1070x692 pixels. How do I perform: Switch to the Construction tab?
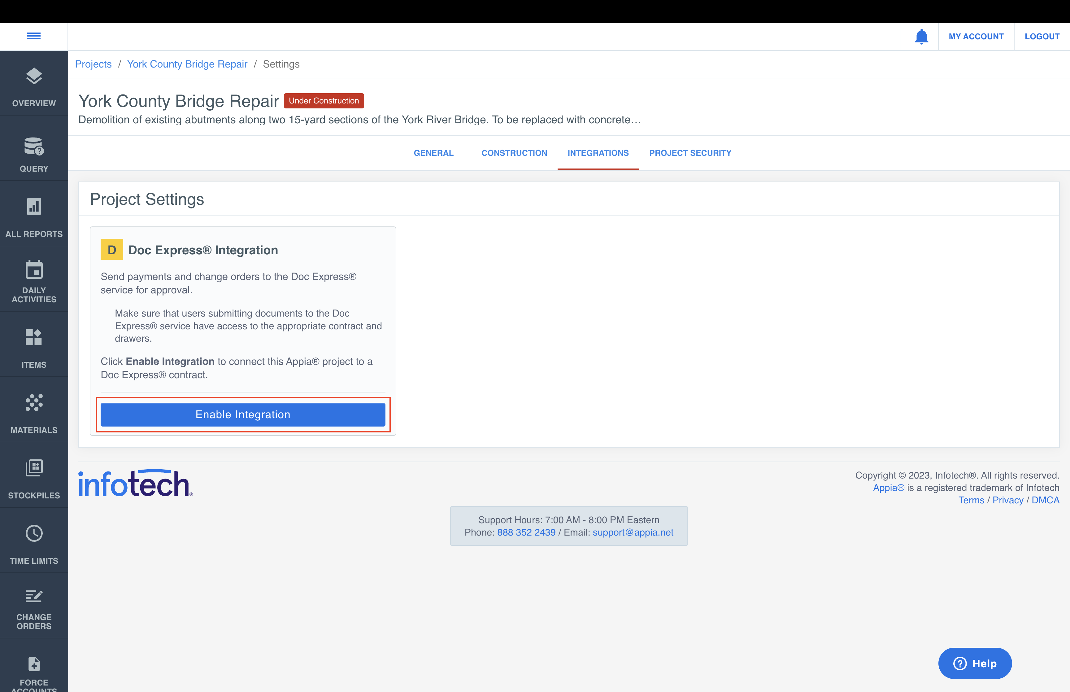click(x=514, y=153)
